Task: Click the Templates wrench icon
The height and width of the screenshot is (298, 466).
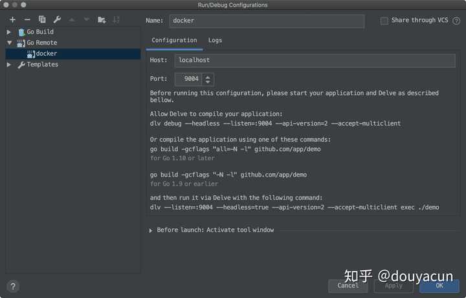Action: pos(21,65)
